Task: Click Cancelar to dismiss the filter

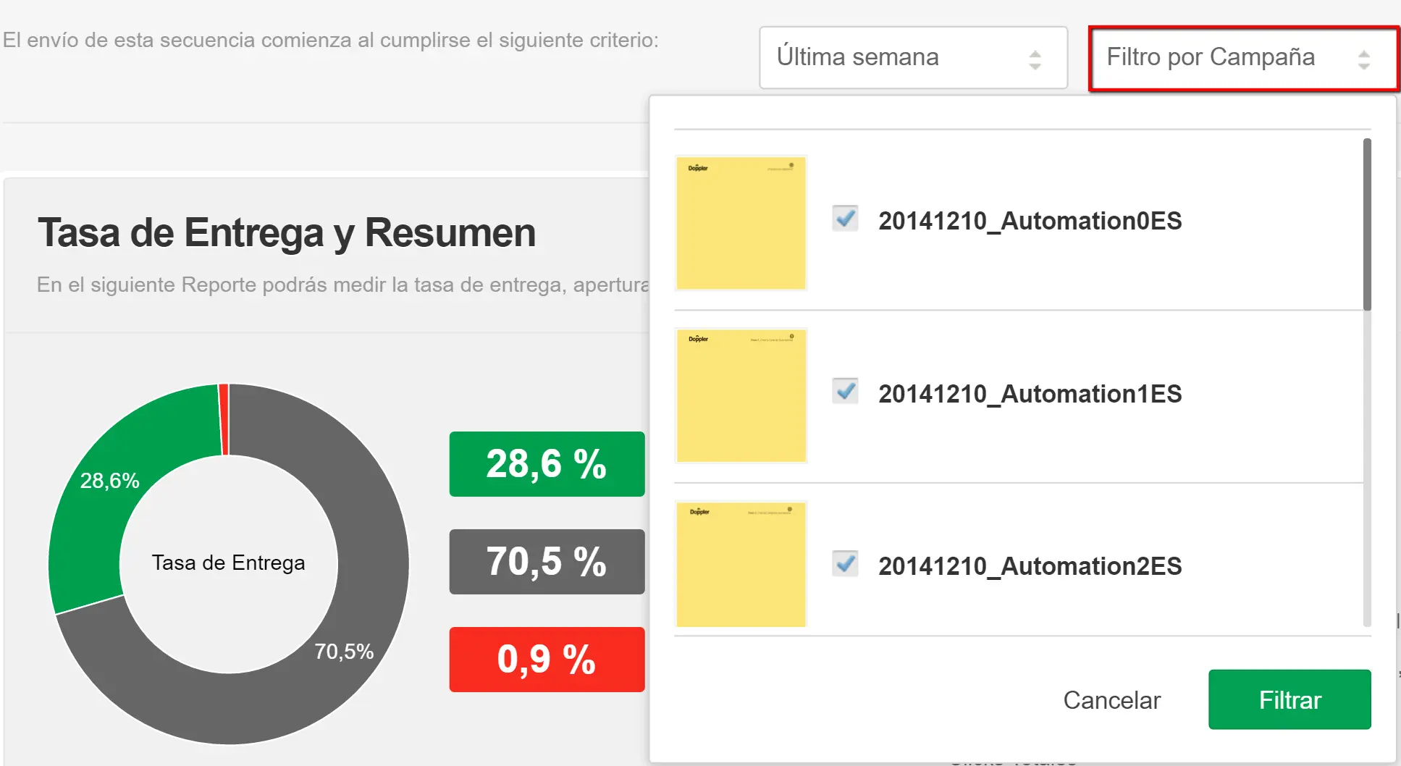Action: pyautogui.click(x=1111, y=700)
